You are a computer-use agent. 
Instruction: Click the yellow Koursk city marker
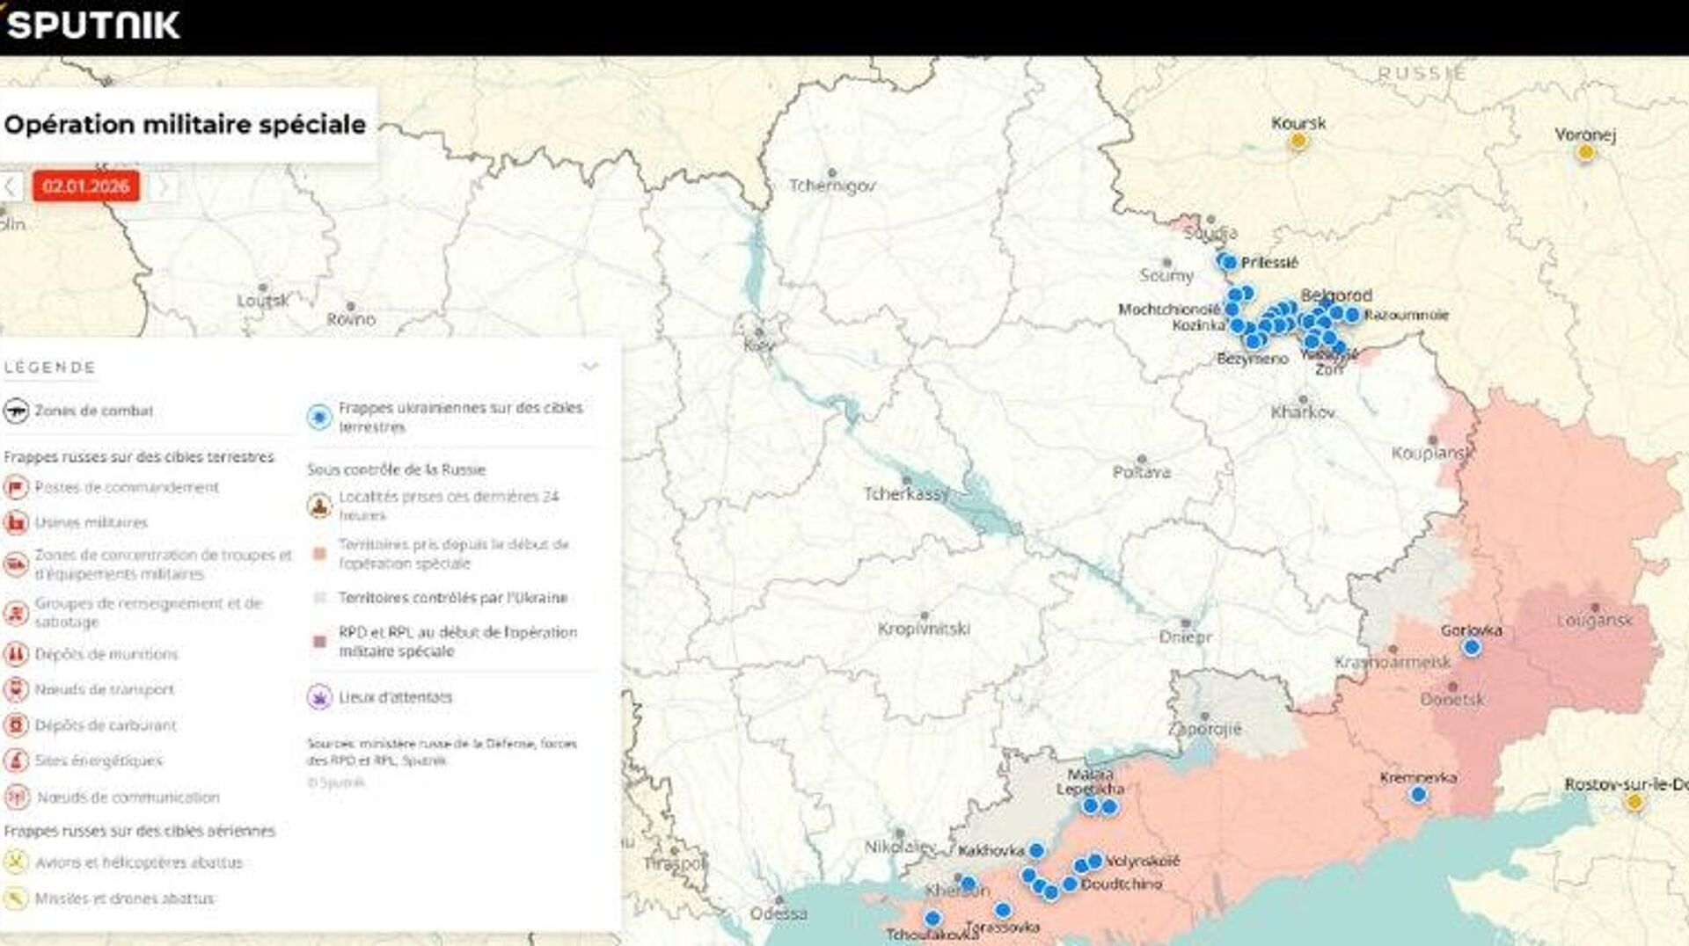point(1298,141)
